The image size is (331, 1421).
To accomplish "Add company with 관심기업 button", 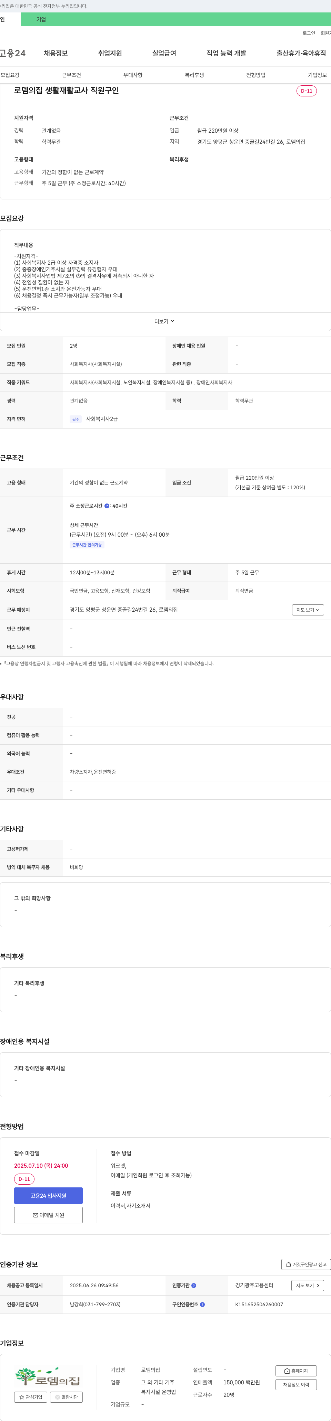I will 31,1397.
